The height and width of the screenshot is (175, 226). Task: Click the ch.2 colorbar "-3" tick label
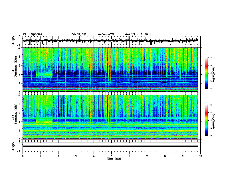click(x=211, y=105)
